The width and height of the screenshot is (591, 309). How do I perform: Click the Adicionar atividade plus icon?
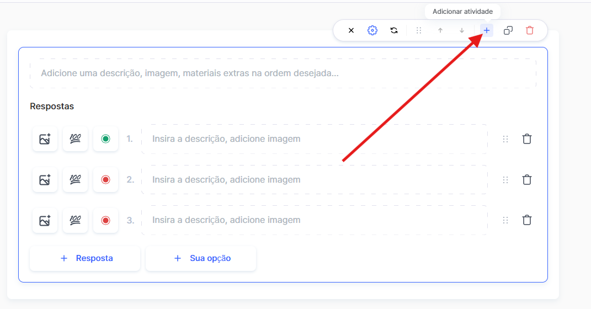click(x=487, y=30)
